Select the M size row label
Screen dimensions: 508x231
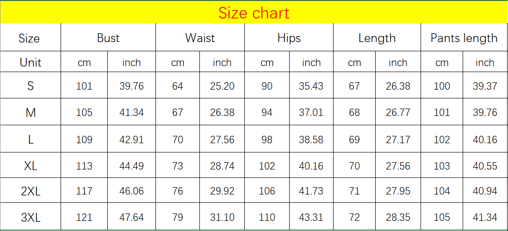[x=31, y=113]
